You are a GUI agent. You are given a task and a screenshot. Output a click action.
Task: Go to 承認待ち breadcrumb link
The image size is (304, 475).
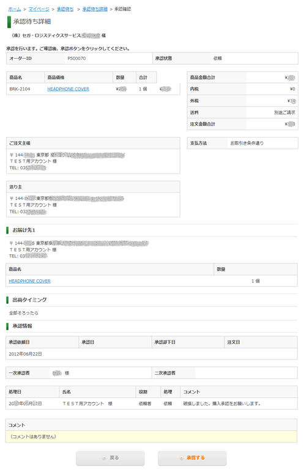click(65, 9)
